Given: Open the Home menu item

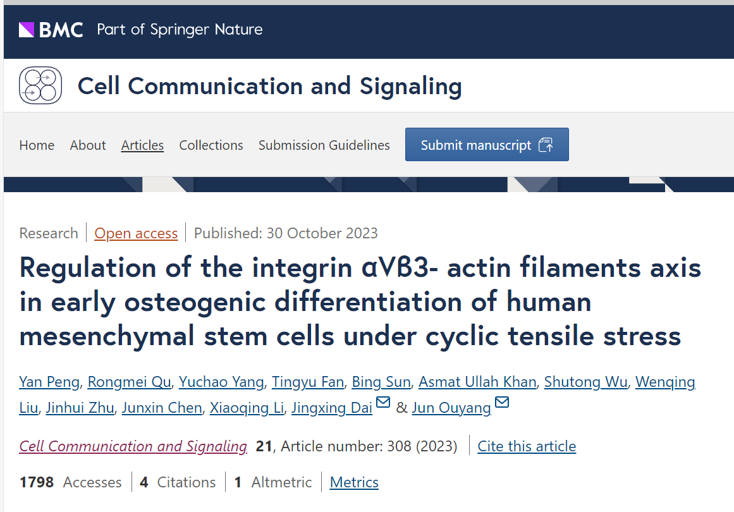Looking at the screenshot, I should [x=37, y=145].
